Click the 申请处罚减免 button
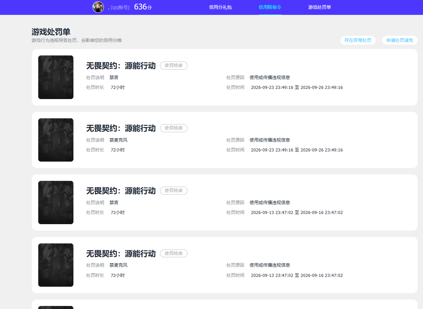 (400, 40)
